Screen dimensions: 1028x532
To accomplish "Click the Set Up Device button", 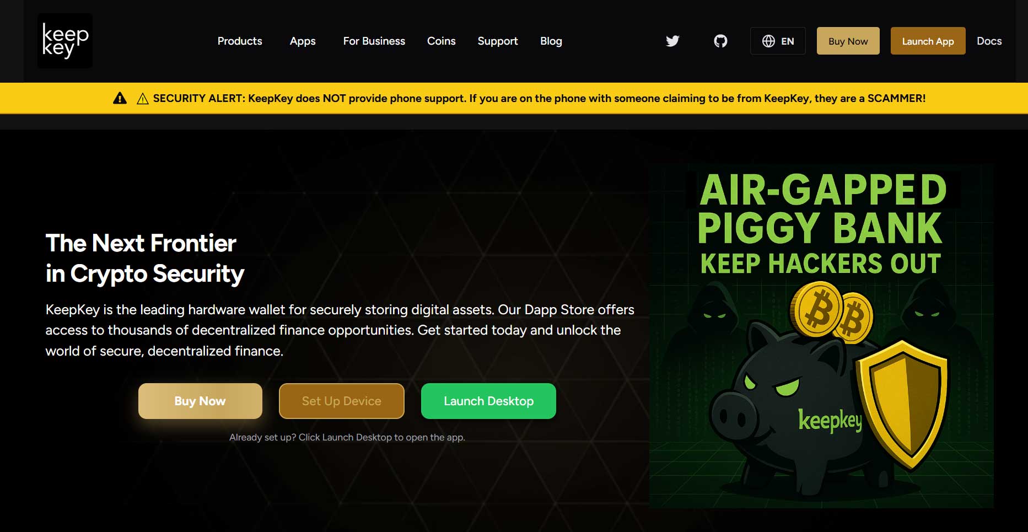I will coord(342,401).
